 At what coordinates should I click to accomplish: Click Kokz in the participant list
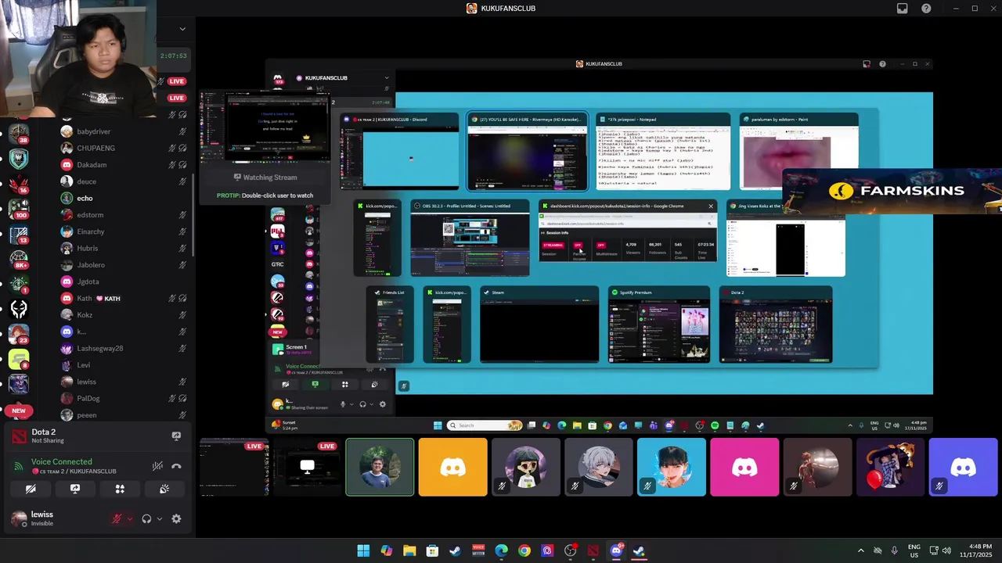85,315
